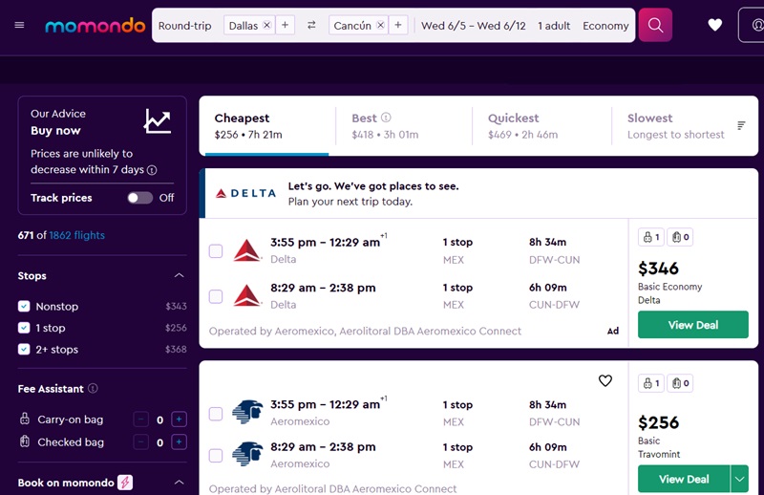The image size is (764, 495).
Task: Open the sort options list icon
Action: pyautogui.click(x=741, y=126)
